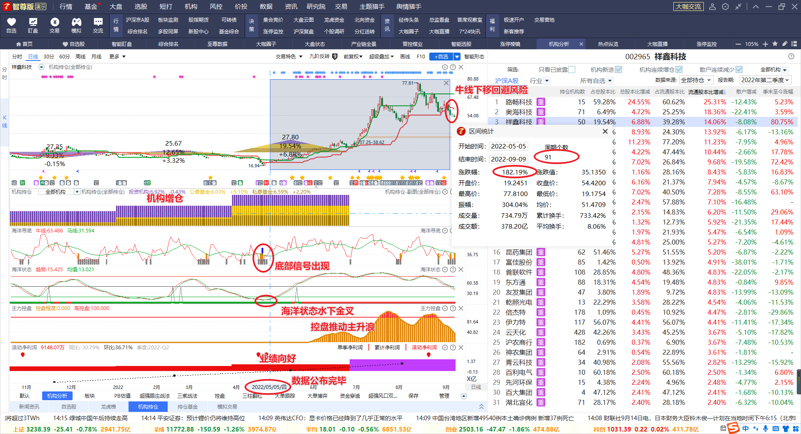Uncheck the 机构新进 checkbox
Screen dimensions: 801x434
tap(618, 70)
